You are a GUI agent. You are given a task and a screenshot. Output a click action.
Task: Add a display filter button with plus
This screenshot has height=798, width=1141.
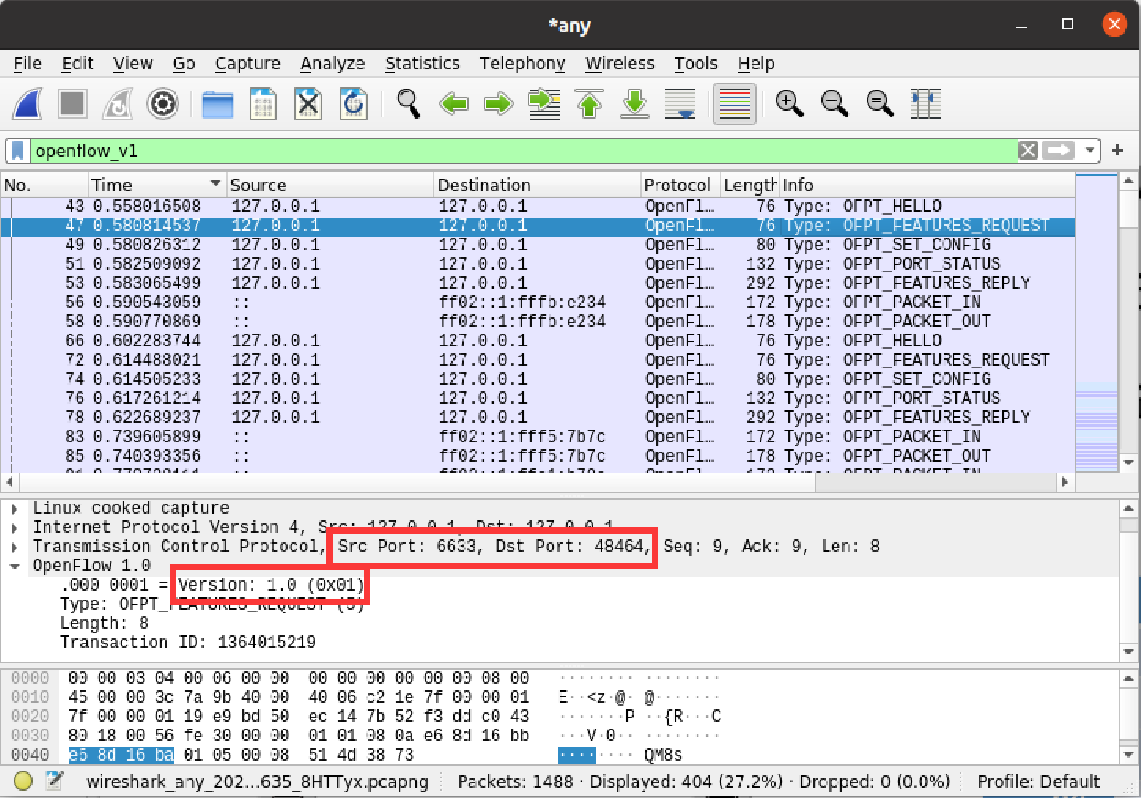(1117, 151)
